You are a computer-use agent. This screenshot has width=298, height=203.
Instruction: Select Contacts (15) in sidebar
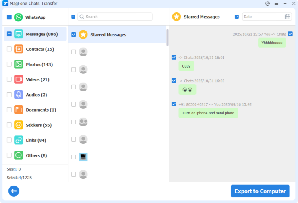(35, 49)
